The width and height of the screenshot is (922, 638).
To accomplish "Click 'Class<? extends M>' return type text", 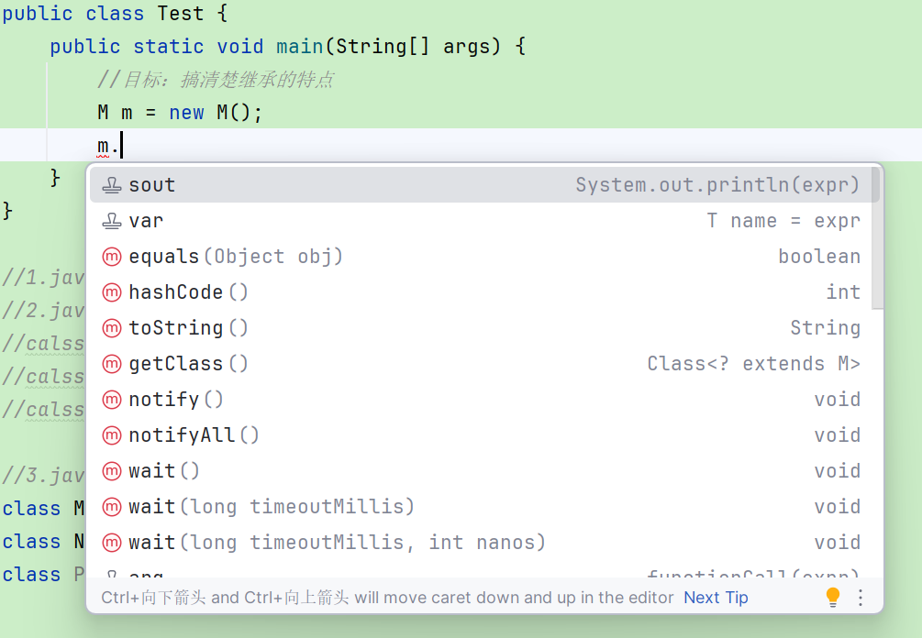I will pyautogui.click(x=754, y=364).
